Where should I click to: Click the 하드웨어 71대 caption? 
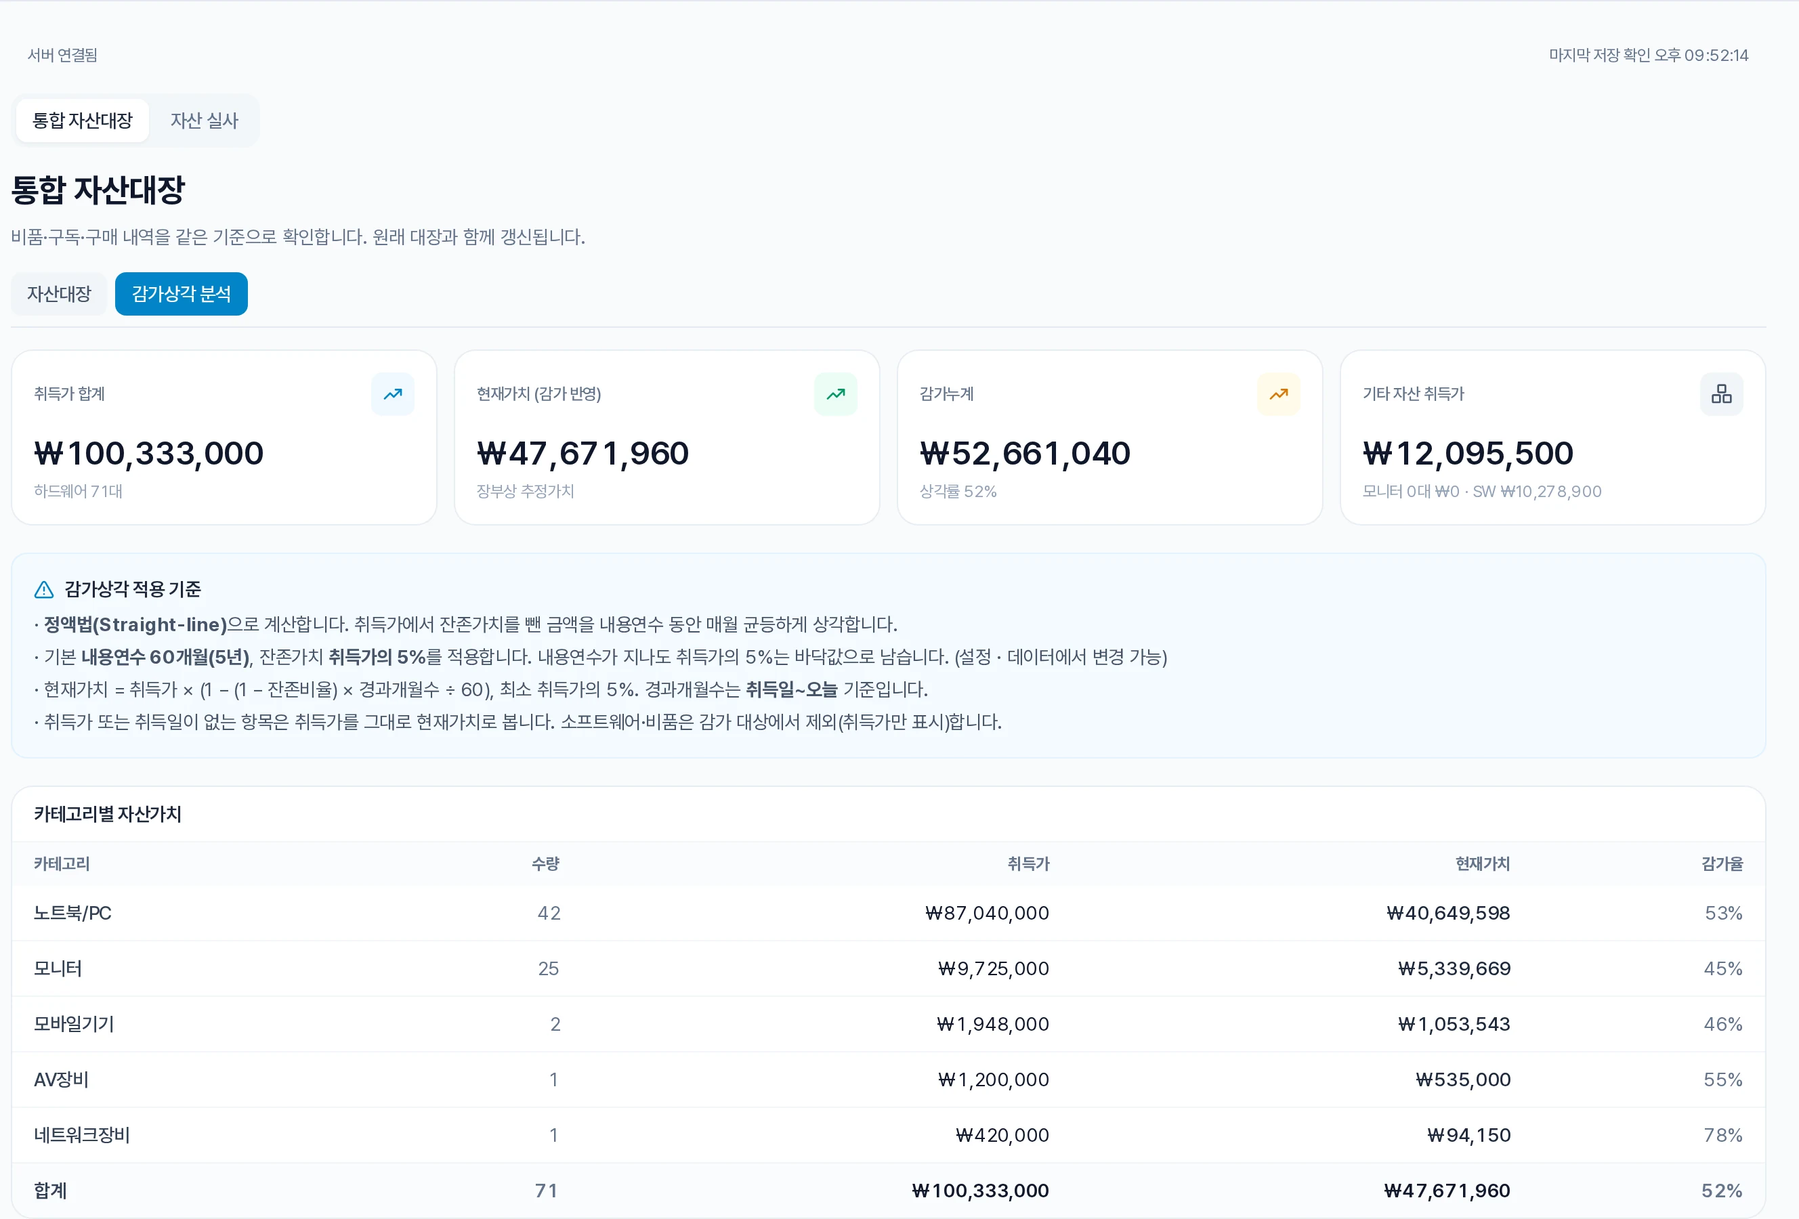78,492
